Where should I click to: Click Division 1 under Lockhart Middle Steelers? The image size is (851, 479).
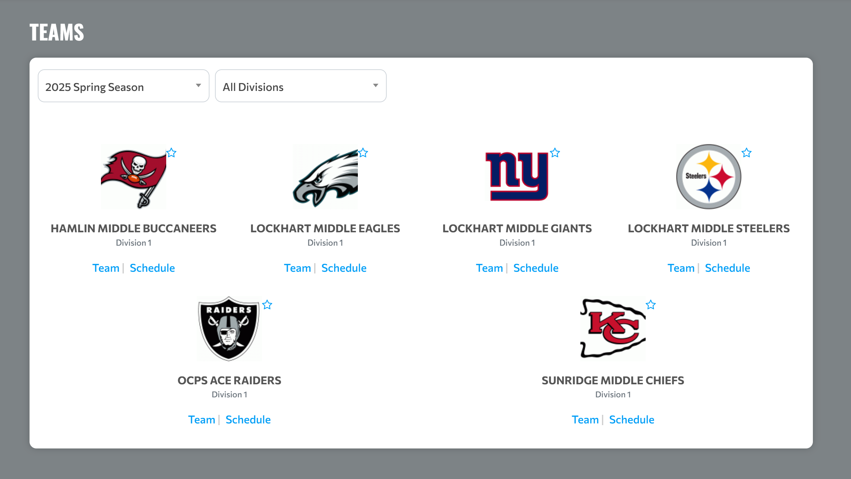[709, 243]
